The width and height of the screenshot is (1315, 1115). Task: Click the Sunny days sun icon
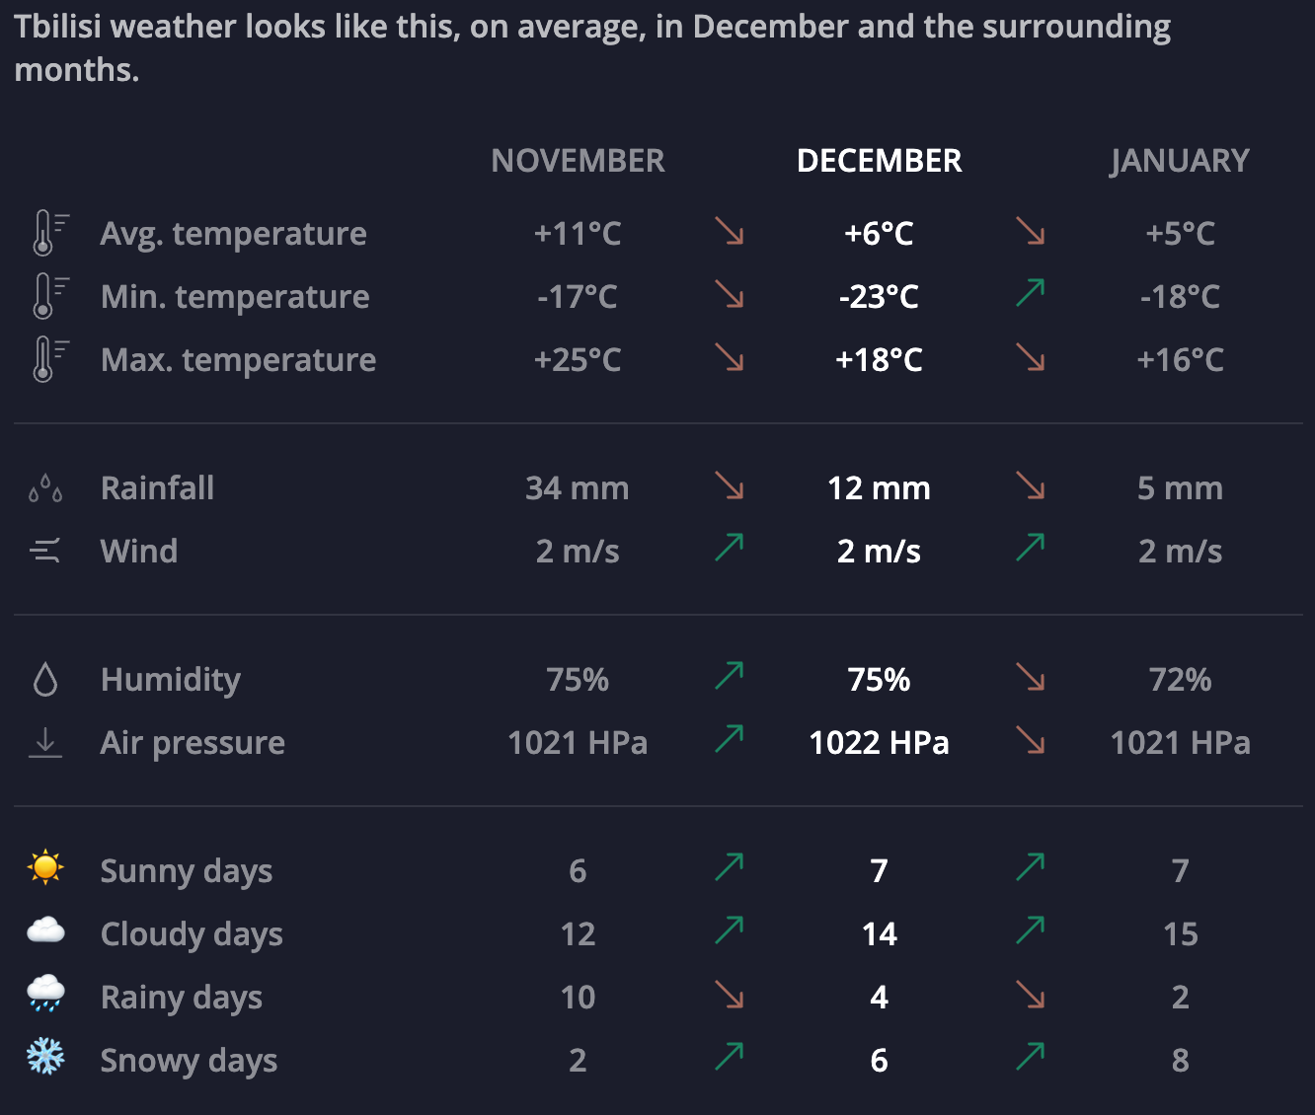click(45, 868)
